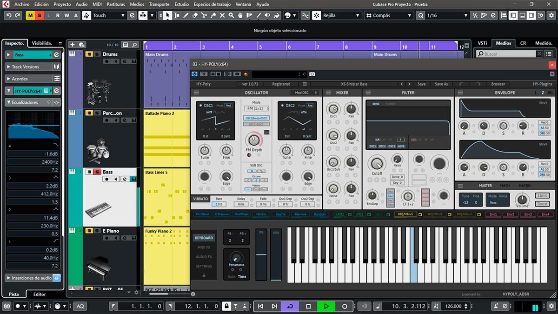Select the Draw pencil tool

[186, 15]
